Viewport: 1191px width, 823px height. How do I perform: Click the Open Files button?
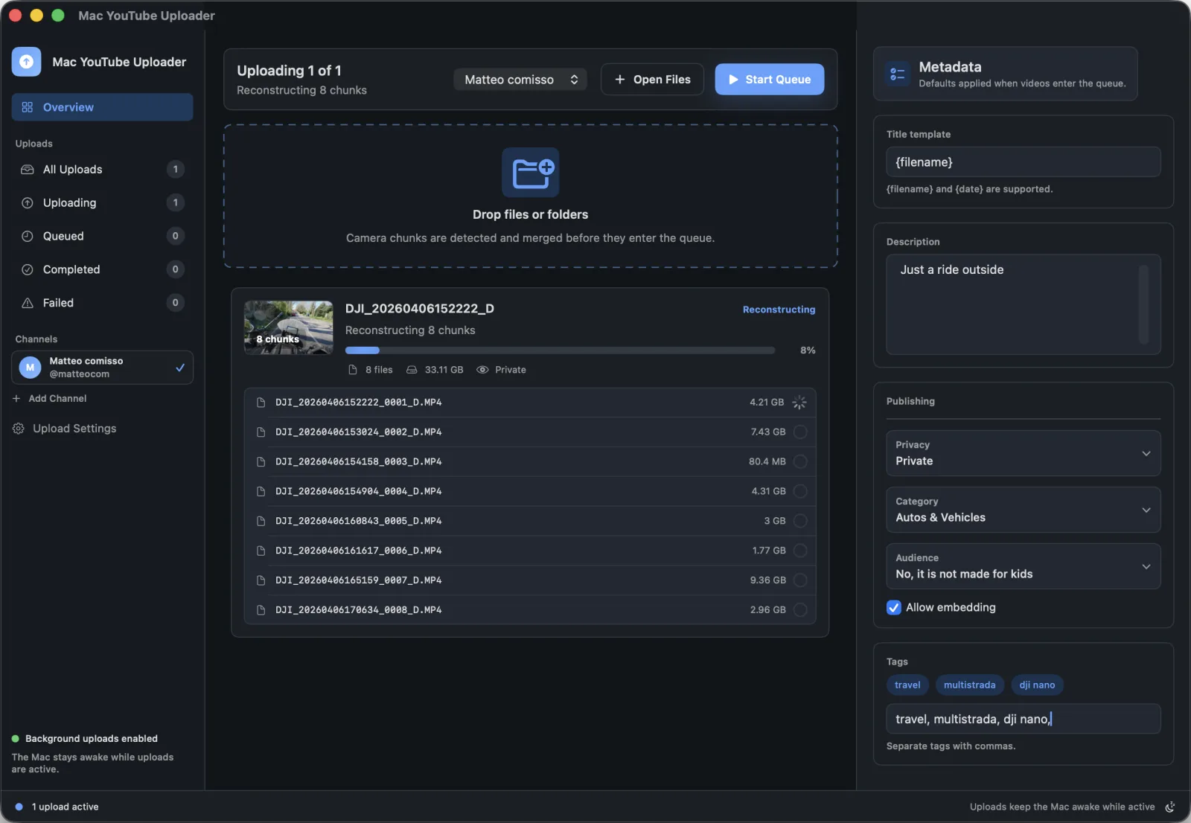click(x=652, y=80)
